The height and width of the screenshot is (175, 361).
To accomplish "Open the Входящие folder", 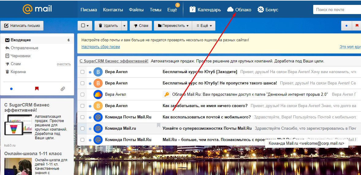I will pos(37,40).
